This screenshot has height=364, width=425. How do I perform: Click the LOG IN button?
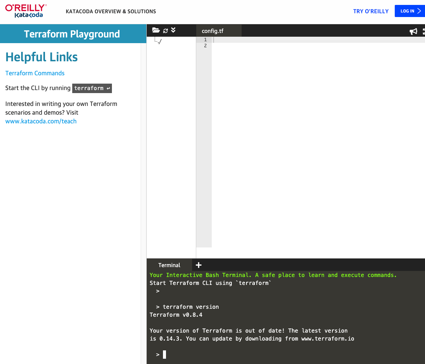[410, 11]
